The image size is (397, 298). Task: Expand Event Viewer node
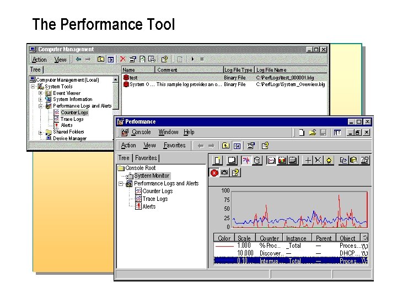(x=40, y=93)
